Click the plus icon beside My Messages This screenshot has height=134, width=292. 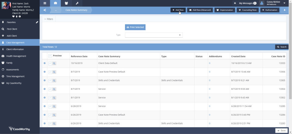235,3
